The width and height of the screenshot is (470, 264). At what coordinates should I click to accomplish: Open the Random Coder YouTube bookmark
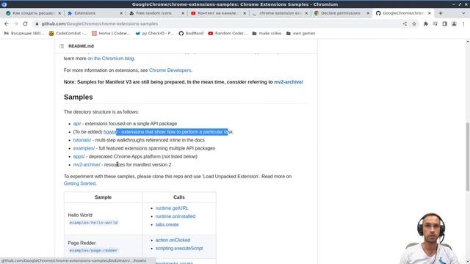(x=228, y=33)
